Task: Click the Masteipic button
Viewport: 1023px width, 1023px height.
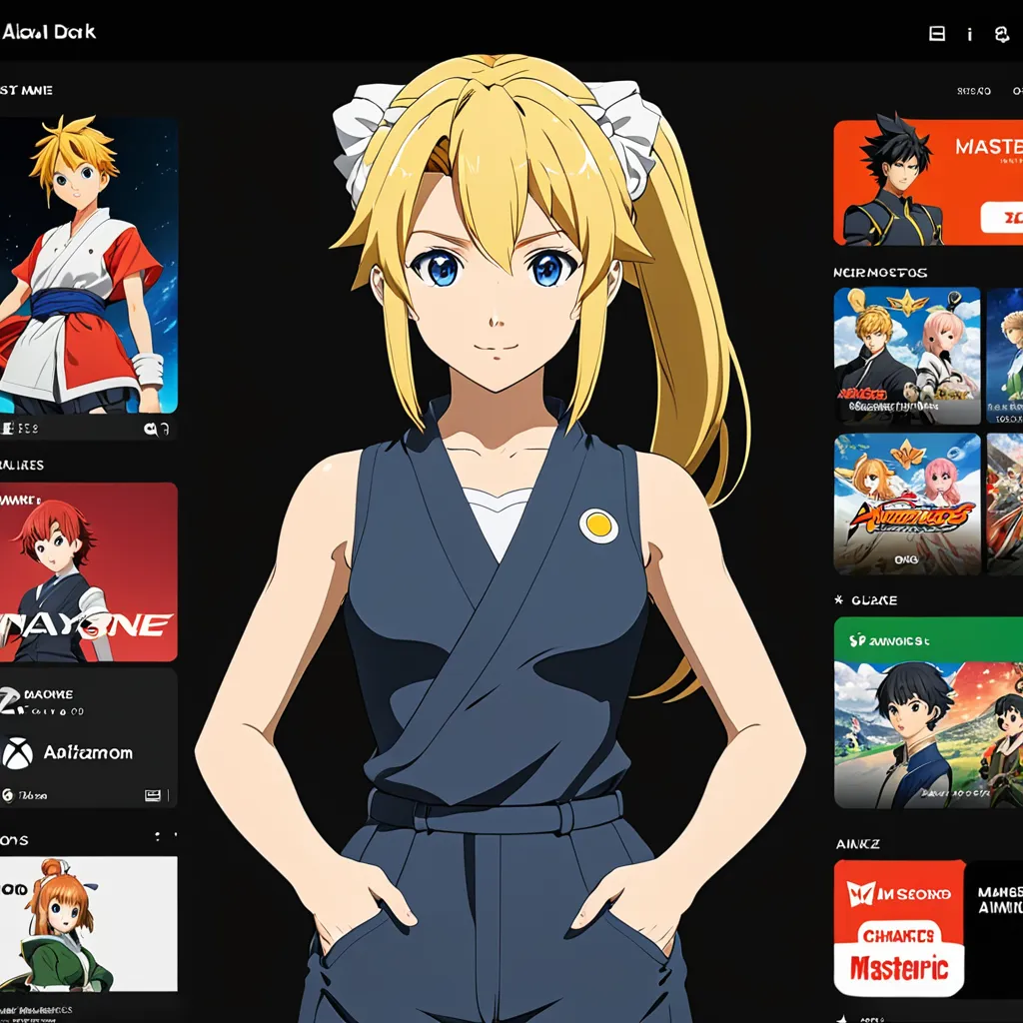Action: tap(898, 968)
